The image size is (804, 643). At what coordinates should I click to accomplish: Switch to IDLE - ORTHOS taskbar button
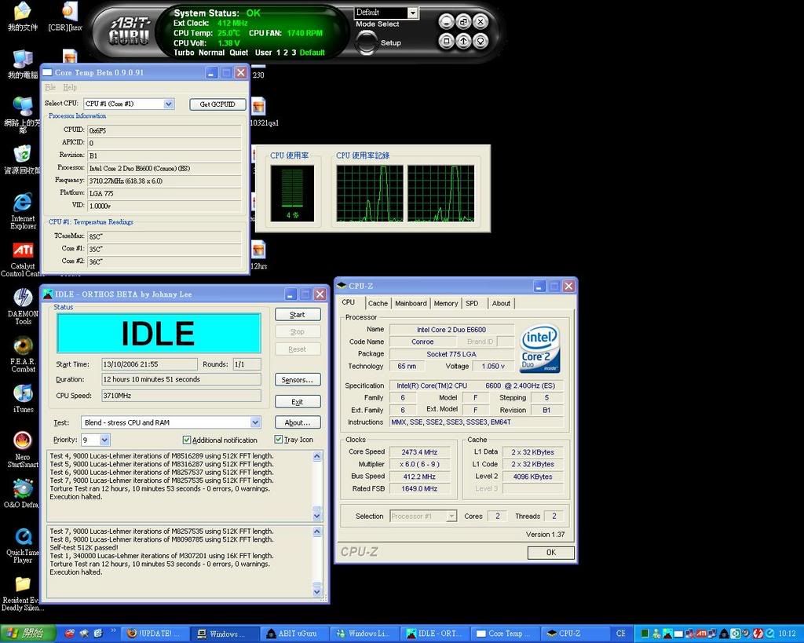pyautogui.click(x=436, y=634)
